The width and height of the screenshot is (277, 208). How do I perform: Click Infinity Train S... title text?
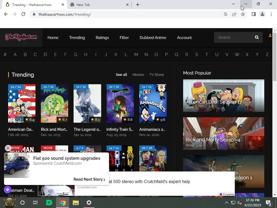click(120, 129)
